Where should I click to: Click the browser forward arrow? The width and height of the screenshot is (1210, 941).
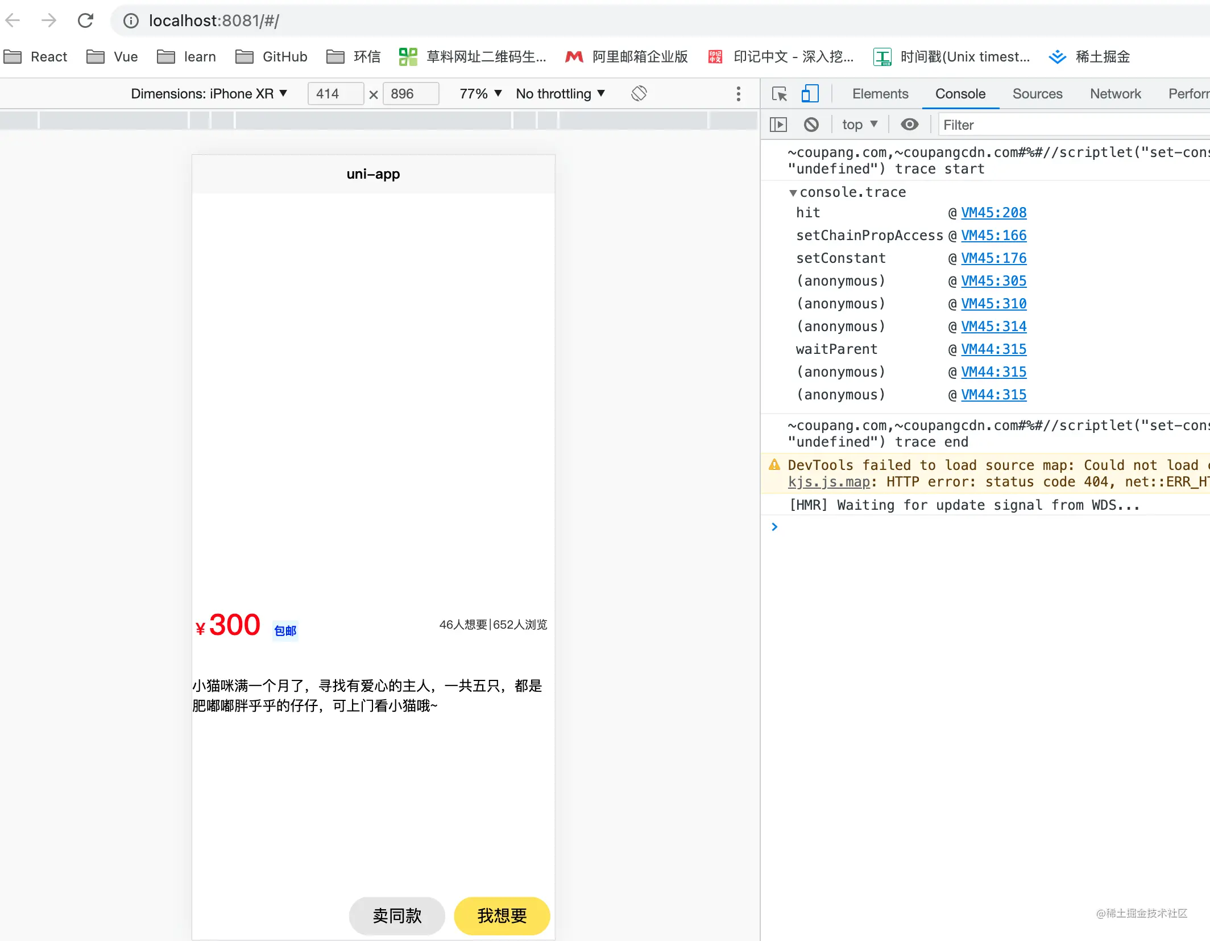[49, 21]
